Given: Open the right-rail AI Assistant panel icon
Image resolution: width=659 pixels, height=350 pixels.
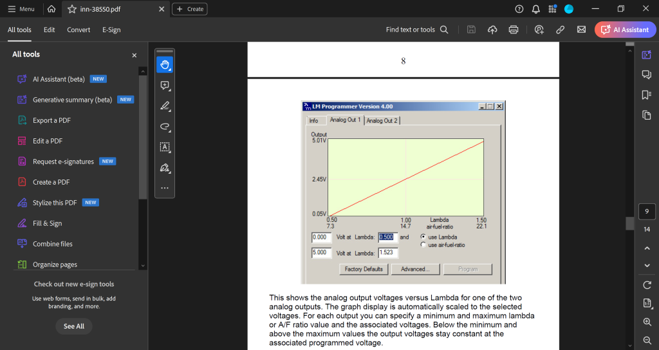Looking at the screenshot, I should tap(646, 55).
